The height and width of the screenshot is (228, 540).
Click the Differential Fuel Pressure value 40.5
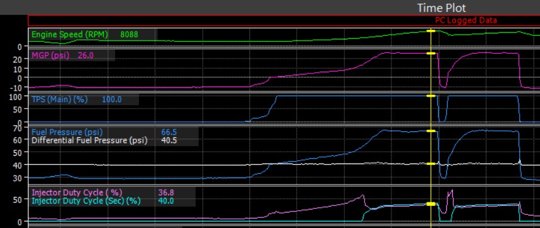tap(169, 140)
